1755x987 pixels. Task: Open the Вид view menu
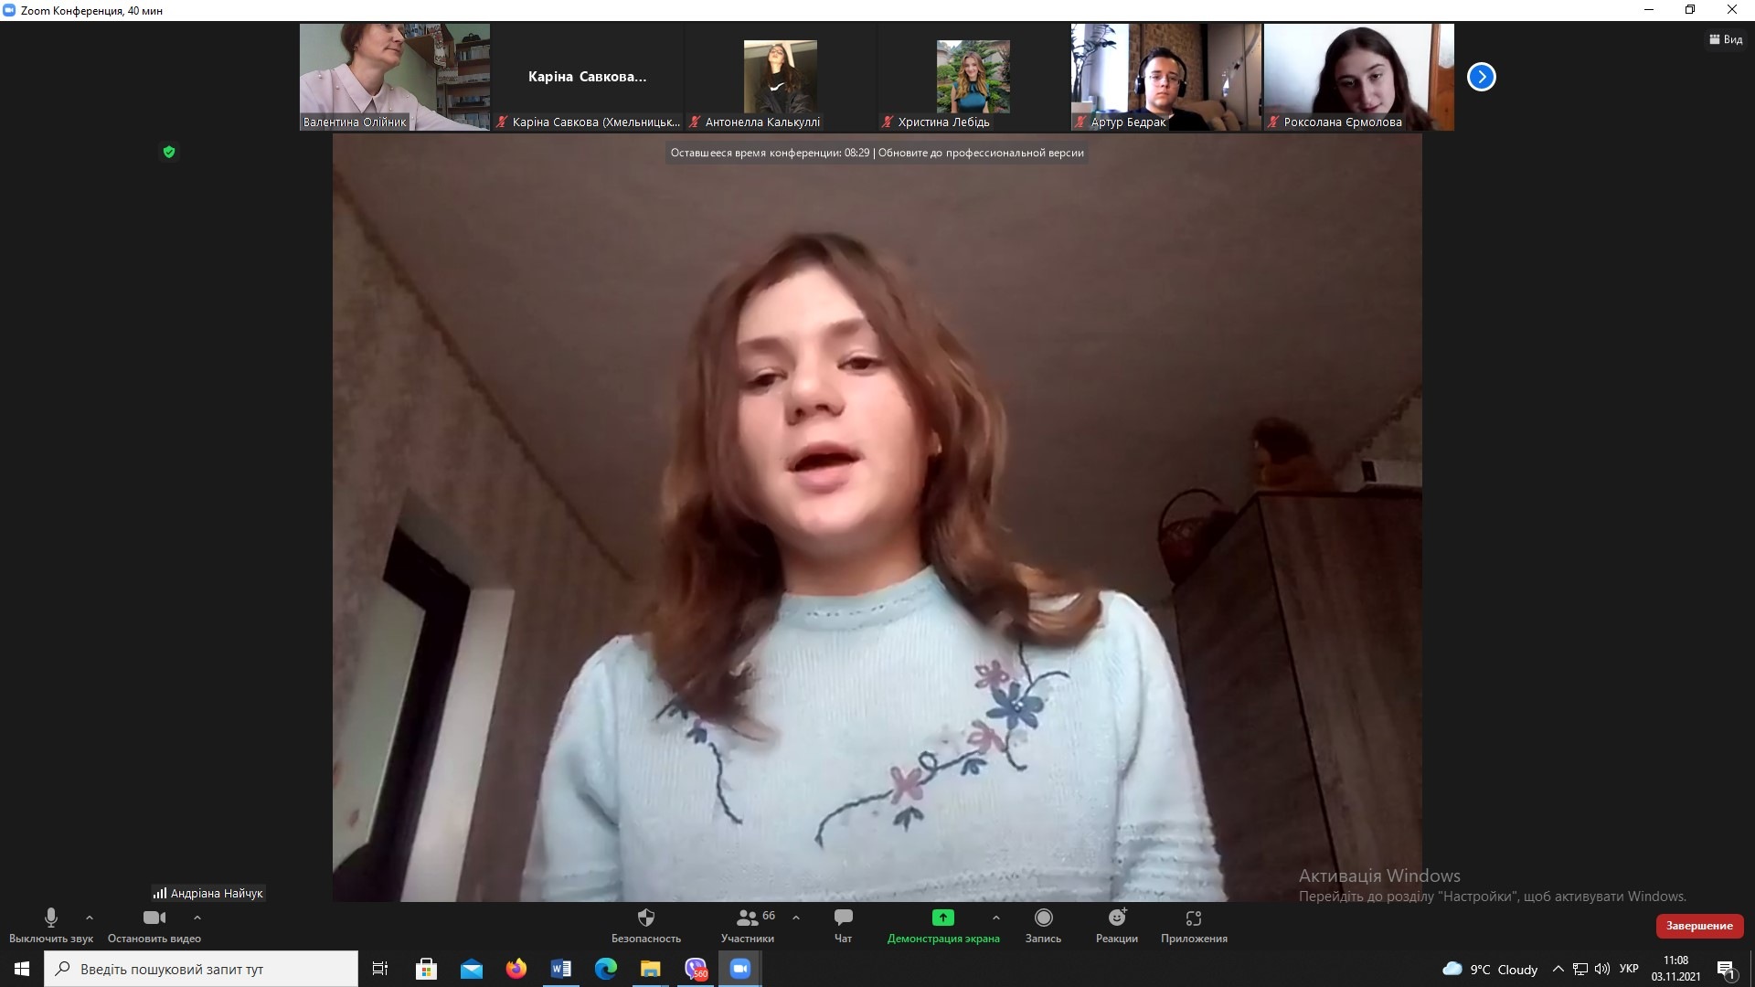(x=1726, y=39)
